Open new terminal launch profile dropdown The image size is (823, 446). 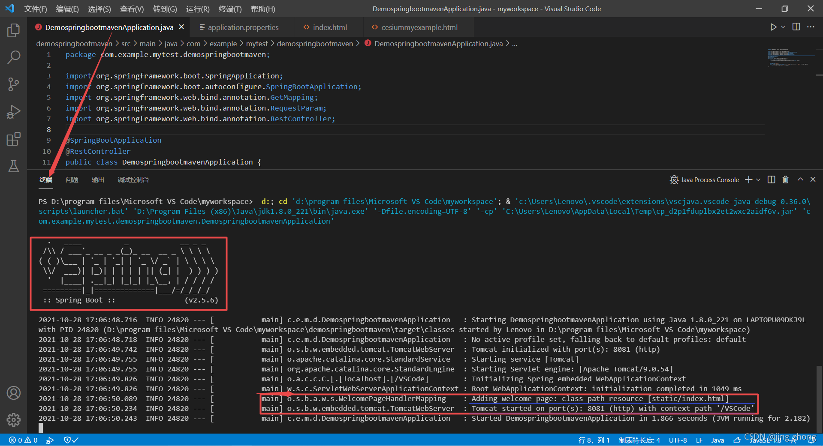[x=758, y=180]
